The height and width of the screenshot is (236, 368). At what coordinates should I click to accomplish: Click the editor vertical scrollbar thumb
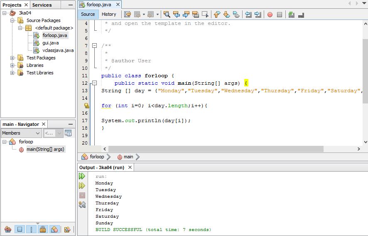point(365,71)
